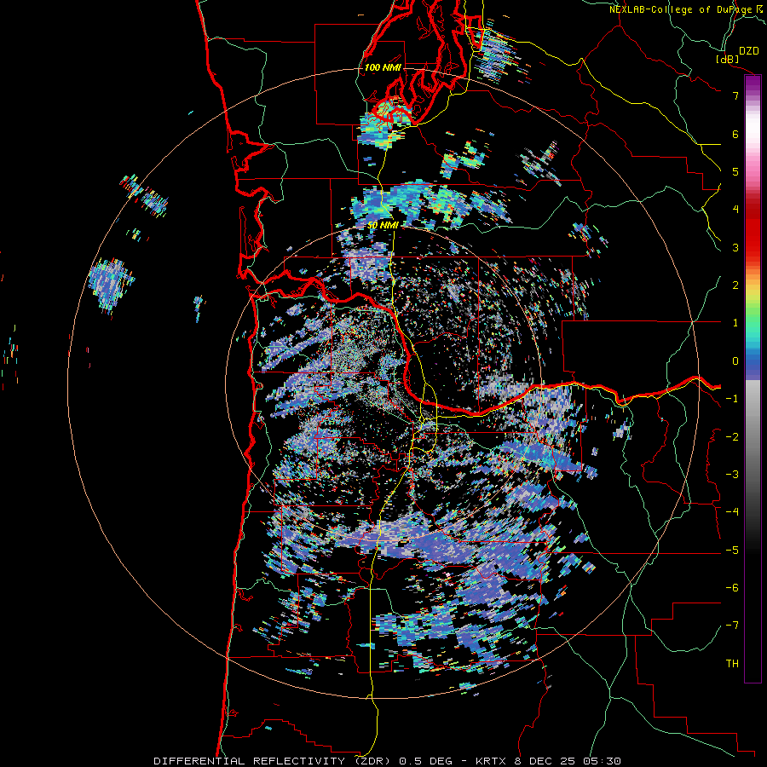Click the 100 NMI range ring label
This screenshot has width=767, height=767.
click(x=383, y=67)
